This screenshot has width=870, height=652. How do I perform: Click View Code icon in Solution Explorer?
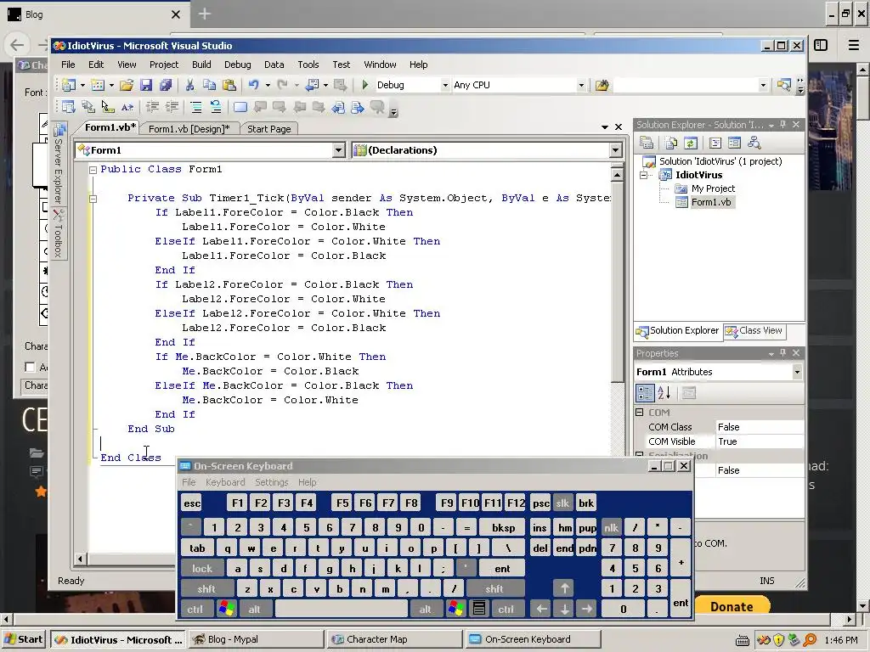(715, 143)
